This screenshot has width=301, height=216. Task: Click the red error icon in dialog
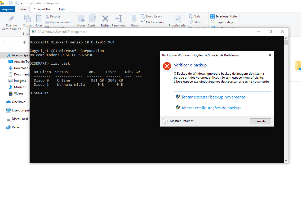pyautogui.click(x=167, y=66)
